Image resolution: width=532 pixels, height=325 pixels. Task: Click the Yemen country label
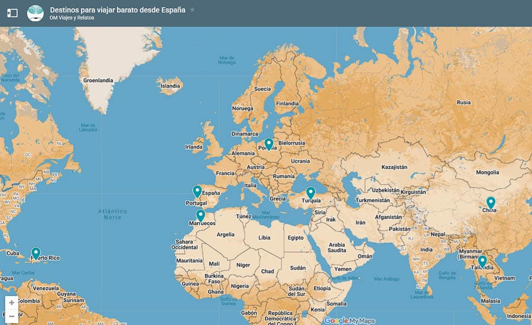click(x=343, y=269)
